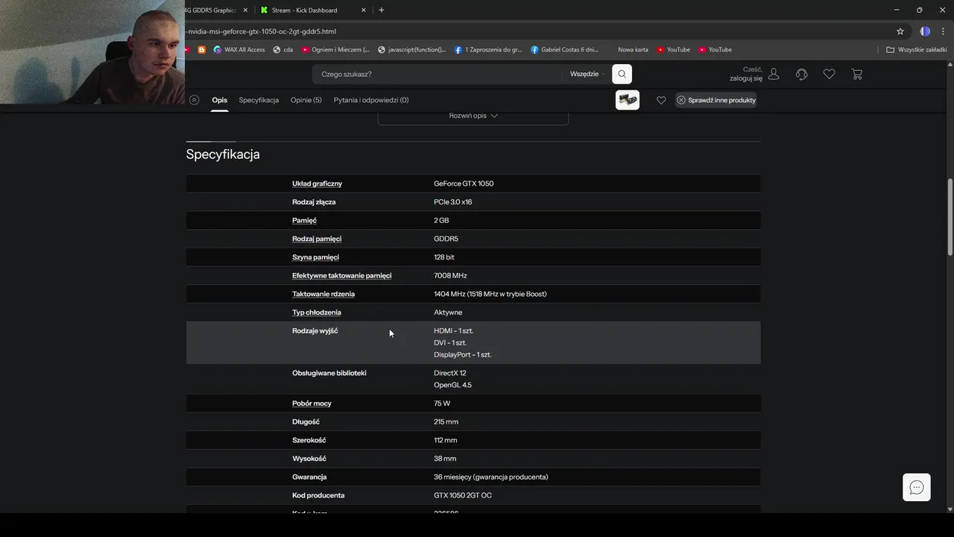The height and width of the screenshot is (537, 954).
Task: Click the Czego szukasz search field
Action: (436, 74)
